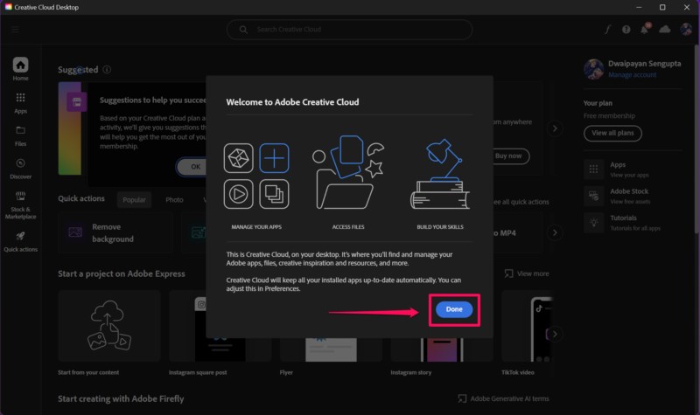The image size is (700, 415).
Task: Open the Apps section in sidebar
Action: (20, 103)
